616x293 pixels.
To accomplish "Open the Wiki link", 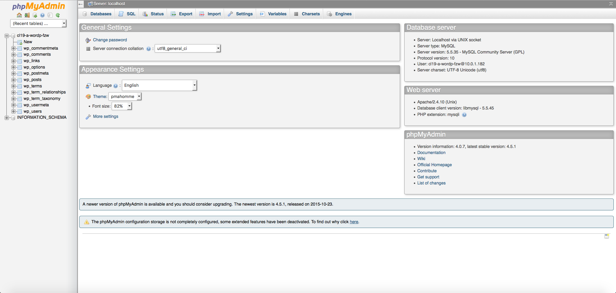I will tap(421, 159).
